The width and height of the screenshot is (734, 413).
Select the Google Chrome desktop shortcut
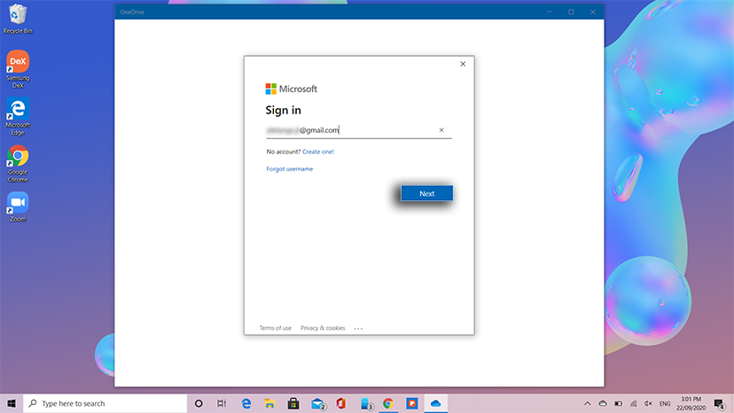click(18, 163)
